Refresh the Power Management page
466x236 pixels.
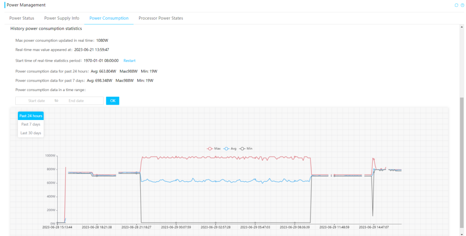(x=456, y=5)
